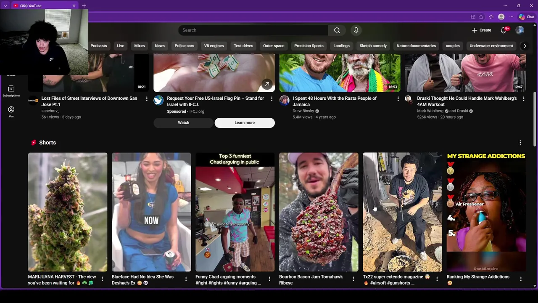Open YouTube notifications bell
The height and width of the screenshot is (303, 538).
coord(504,30)
